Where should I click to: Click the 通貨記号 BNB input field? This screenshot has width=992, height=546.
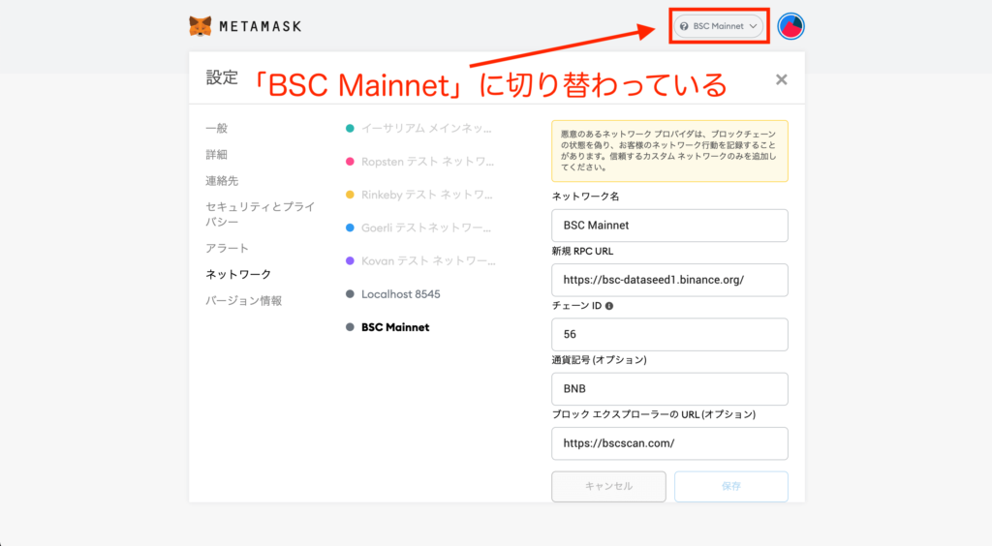[x=669, y=388]
